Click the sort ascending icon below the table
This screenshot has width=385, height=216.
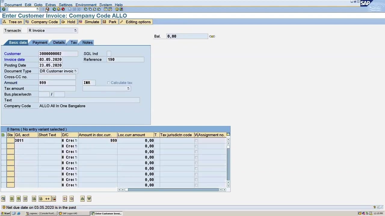click(x=82, y=199)
